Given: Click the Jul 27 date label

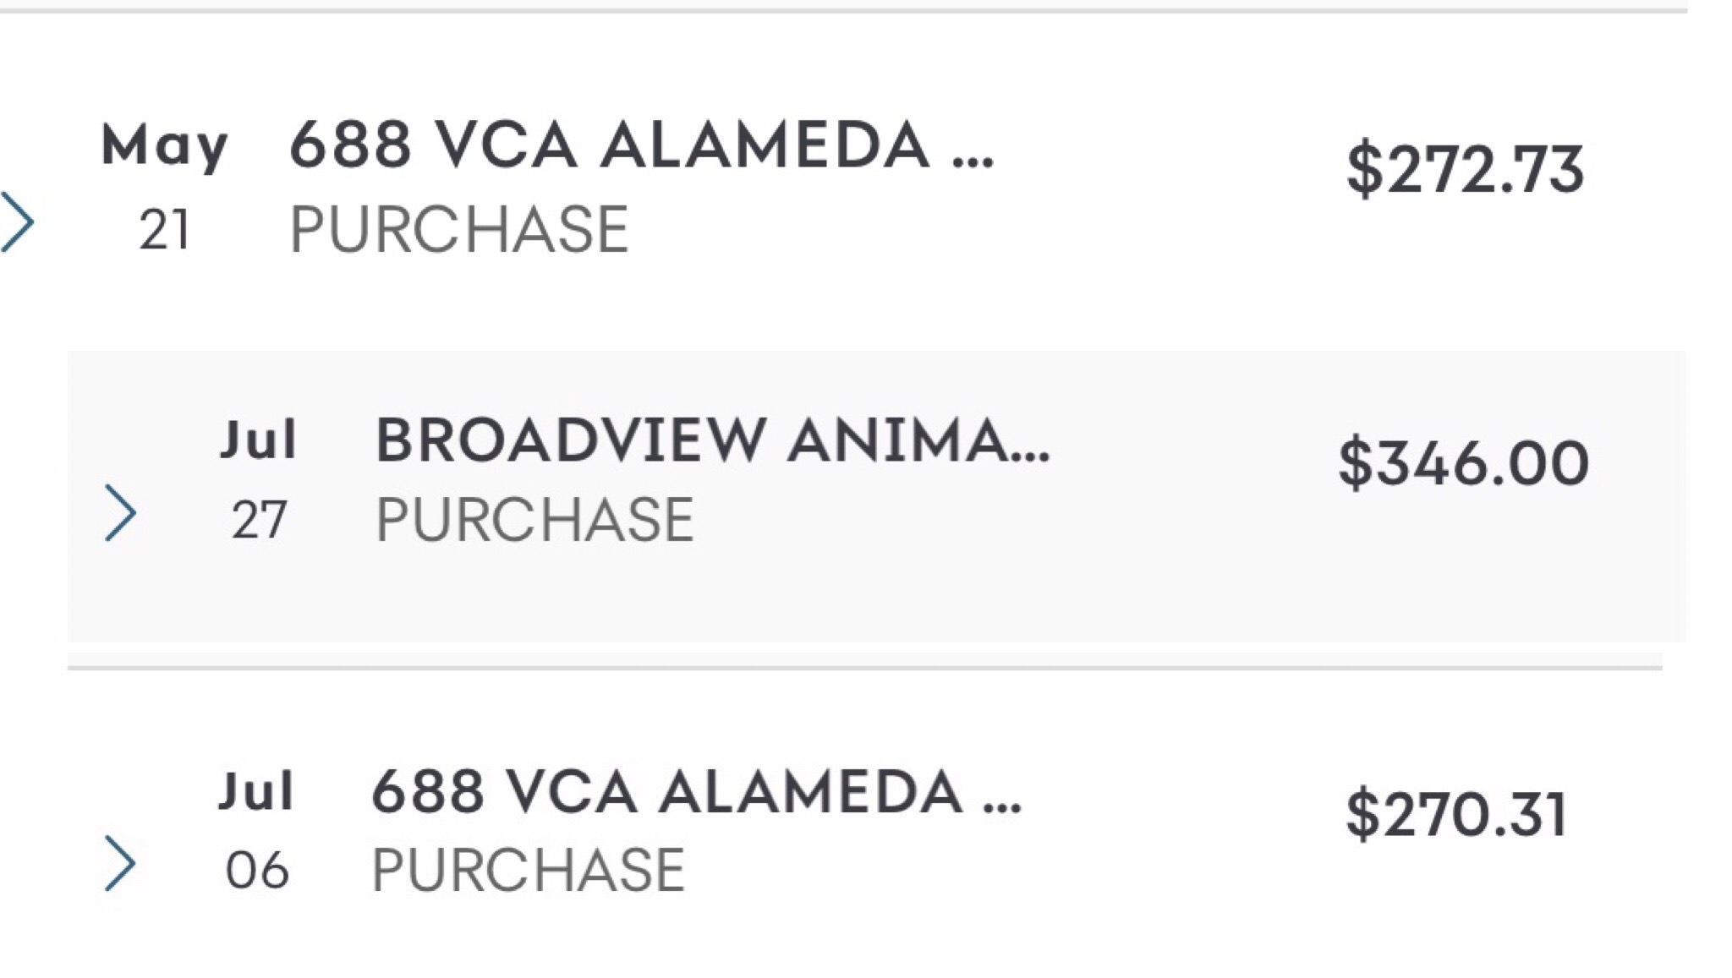Looking at the screenshot, I should (258, 478).
